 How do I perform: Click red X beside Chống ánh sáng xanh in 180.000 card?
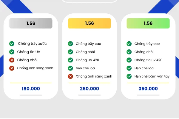[12, 68]
